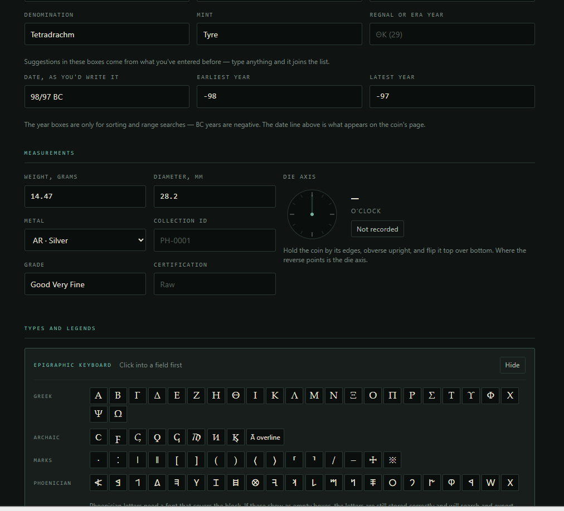564x511 pixels.
Task: Apply the A overline archaic key
Action: point(265,438)
